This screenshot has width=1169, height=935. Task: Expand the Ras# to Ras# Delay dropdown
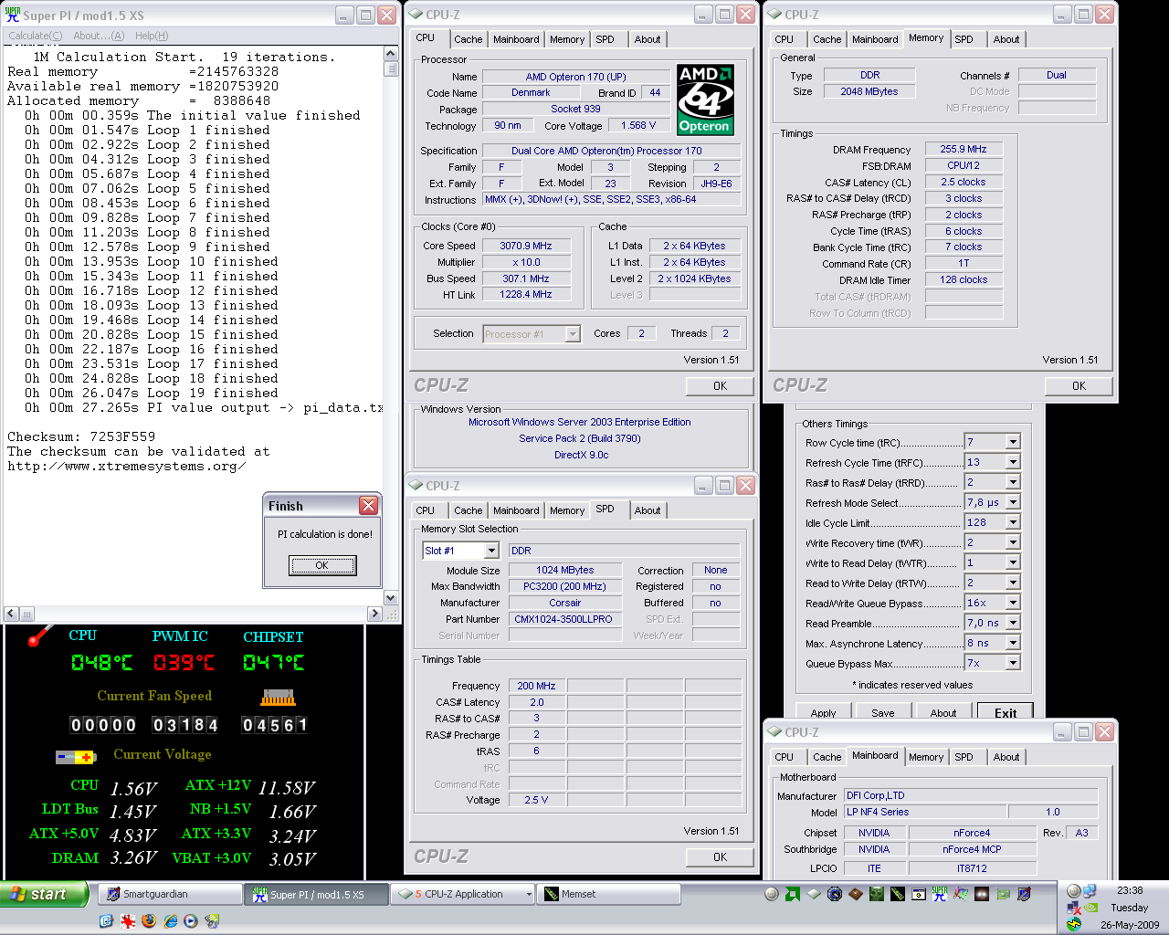pos(1013,482)
